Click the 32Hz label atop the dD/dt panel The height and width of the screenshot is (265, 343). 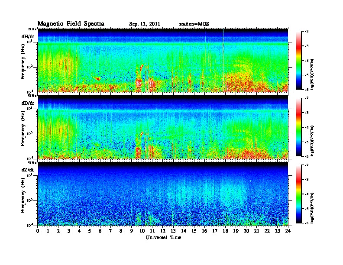point(32,96)
